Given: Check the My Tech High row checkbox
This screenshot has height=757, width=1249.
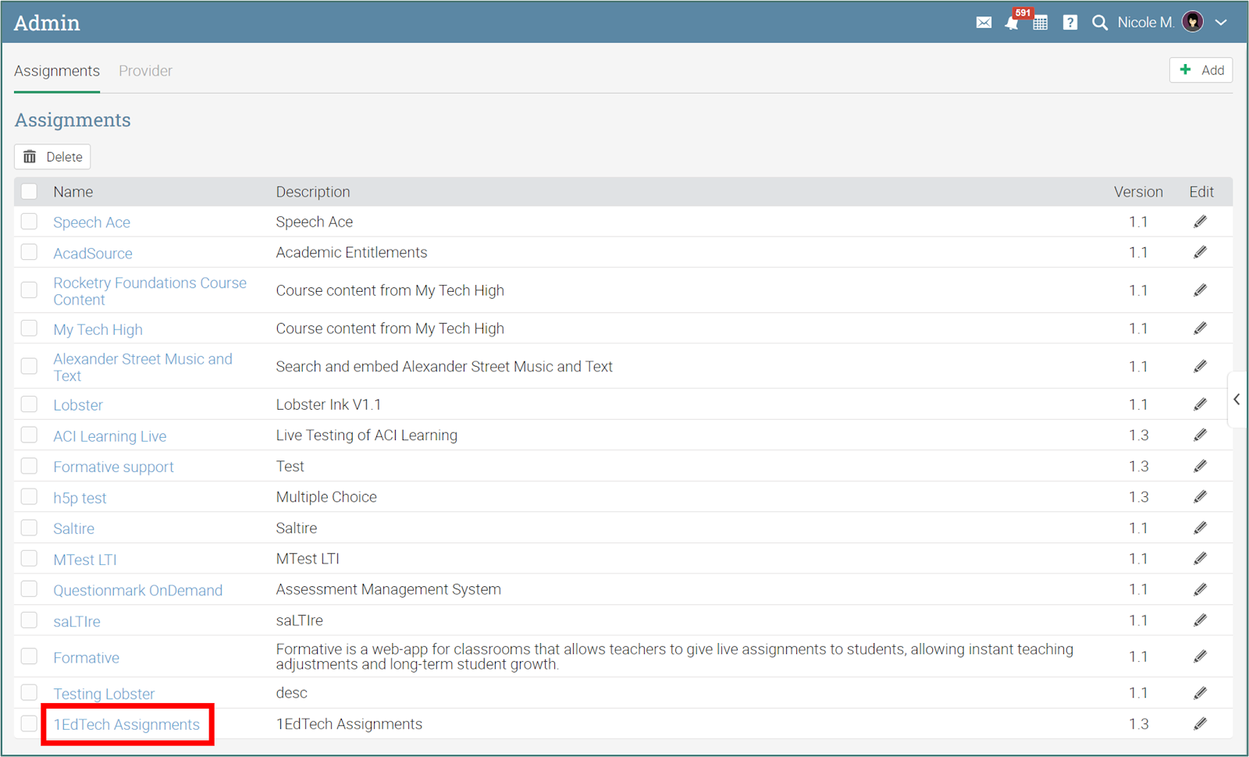Looking at the screenshot, I should (29, 329).
